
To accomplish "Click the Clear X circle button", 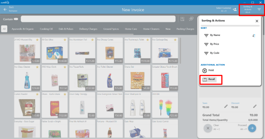I will coord(208,128).
